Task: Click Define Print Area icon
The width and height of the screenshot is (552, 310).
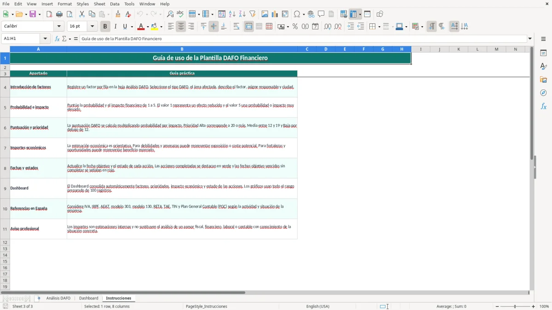Action: tap(344, 14)
